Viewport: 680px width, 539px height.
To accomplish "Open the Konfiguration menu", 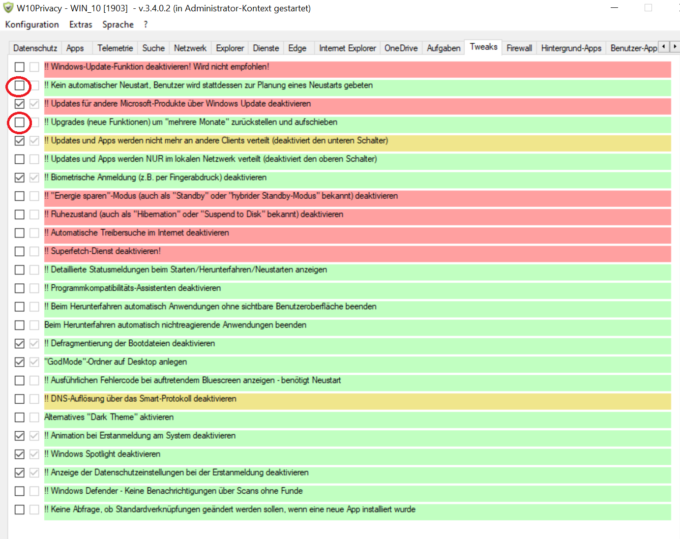I will click(32, 25).
